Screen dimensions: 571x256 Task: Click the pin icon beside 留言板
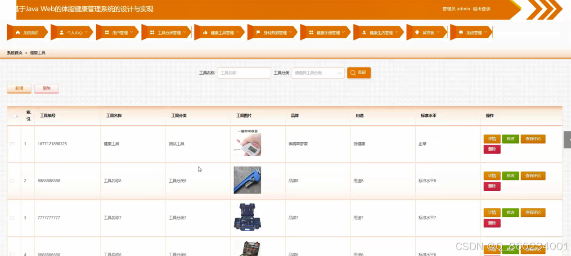point(417,32)
